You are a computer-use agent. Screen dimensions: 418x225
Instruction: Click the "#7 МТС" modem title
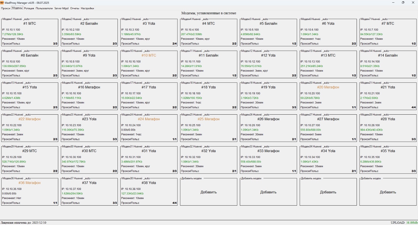(x=388, y=23)
